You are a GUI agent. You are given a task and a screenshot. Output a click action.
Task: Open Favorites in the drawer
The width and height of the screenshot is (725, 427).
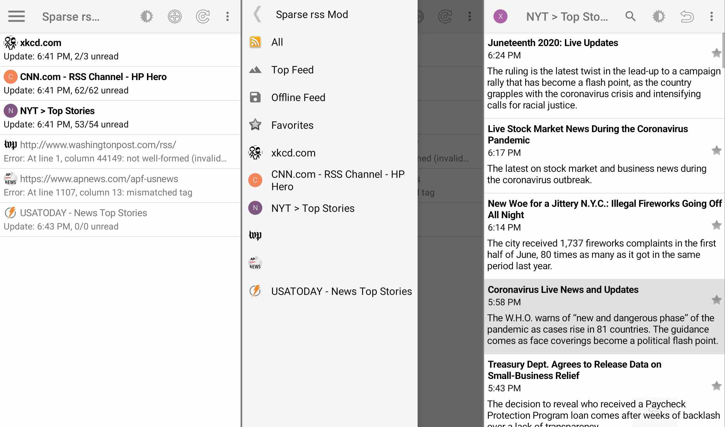[x=330, y=125]
